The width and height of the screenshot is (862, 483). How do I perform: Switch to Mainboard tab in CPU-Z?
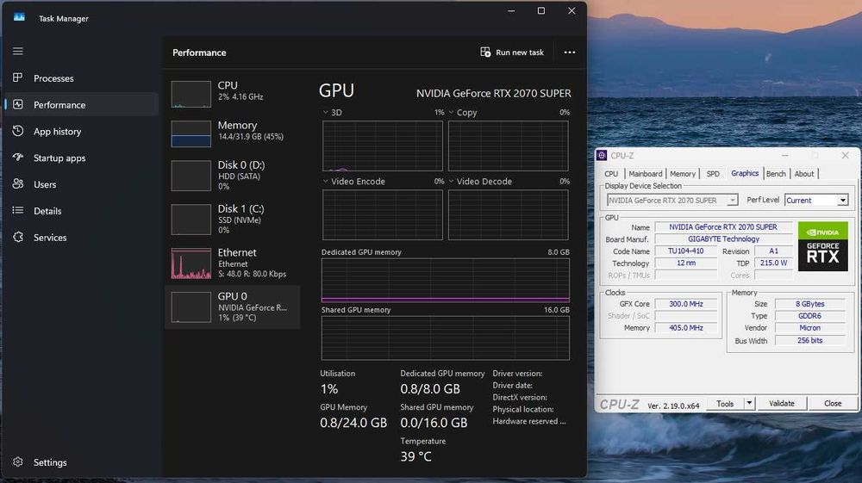[x=646, y=173]
